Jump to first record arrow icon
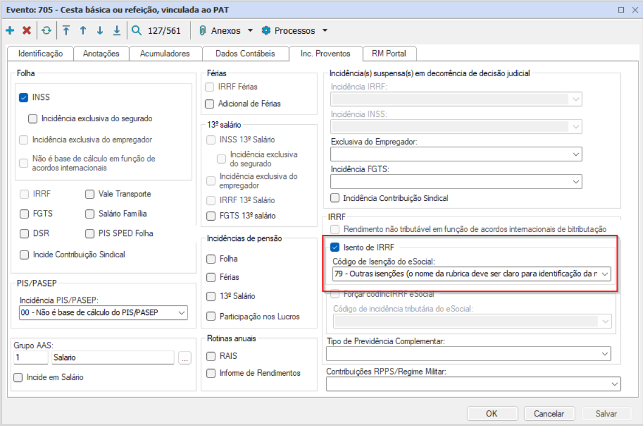This screenshot has width=643, height=426. point(66,30)
